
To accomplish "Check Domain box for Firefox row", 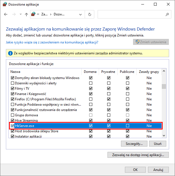I will click(x=90, y=99).
